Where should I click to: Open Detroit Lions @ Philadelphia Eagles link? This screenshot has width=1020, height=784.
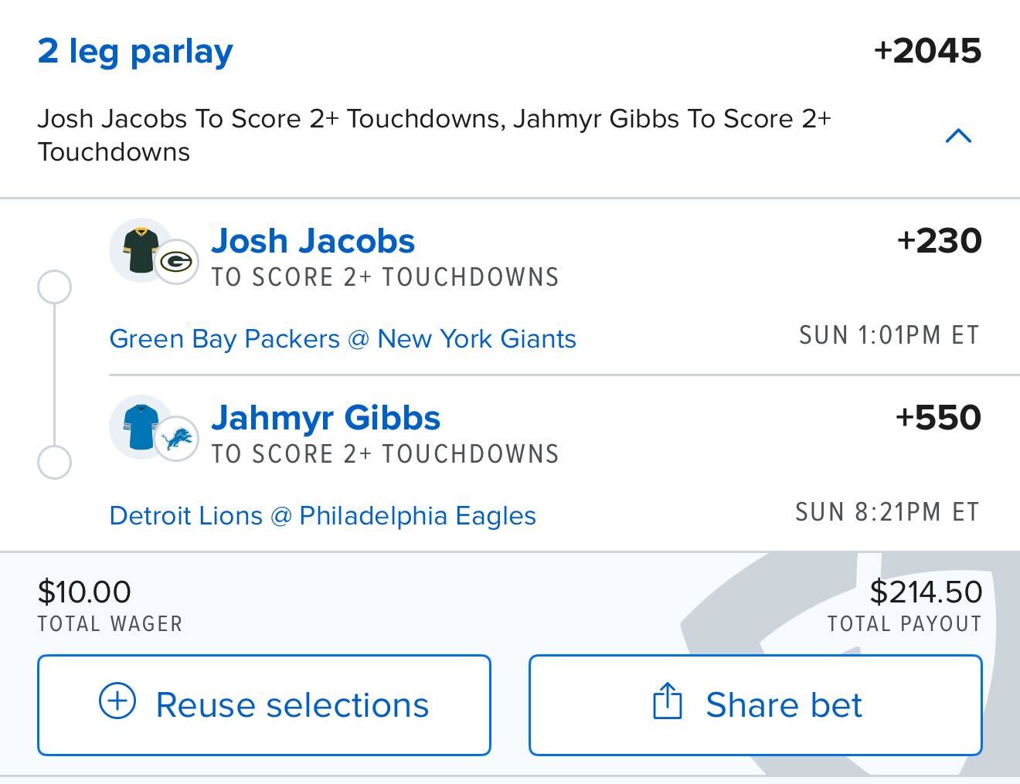pyautogui.click(x=322, y=515)
